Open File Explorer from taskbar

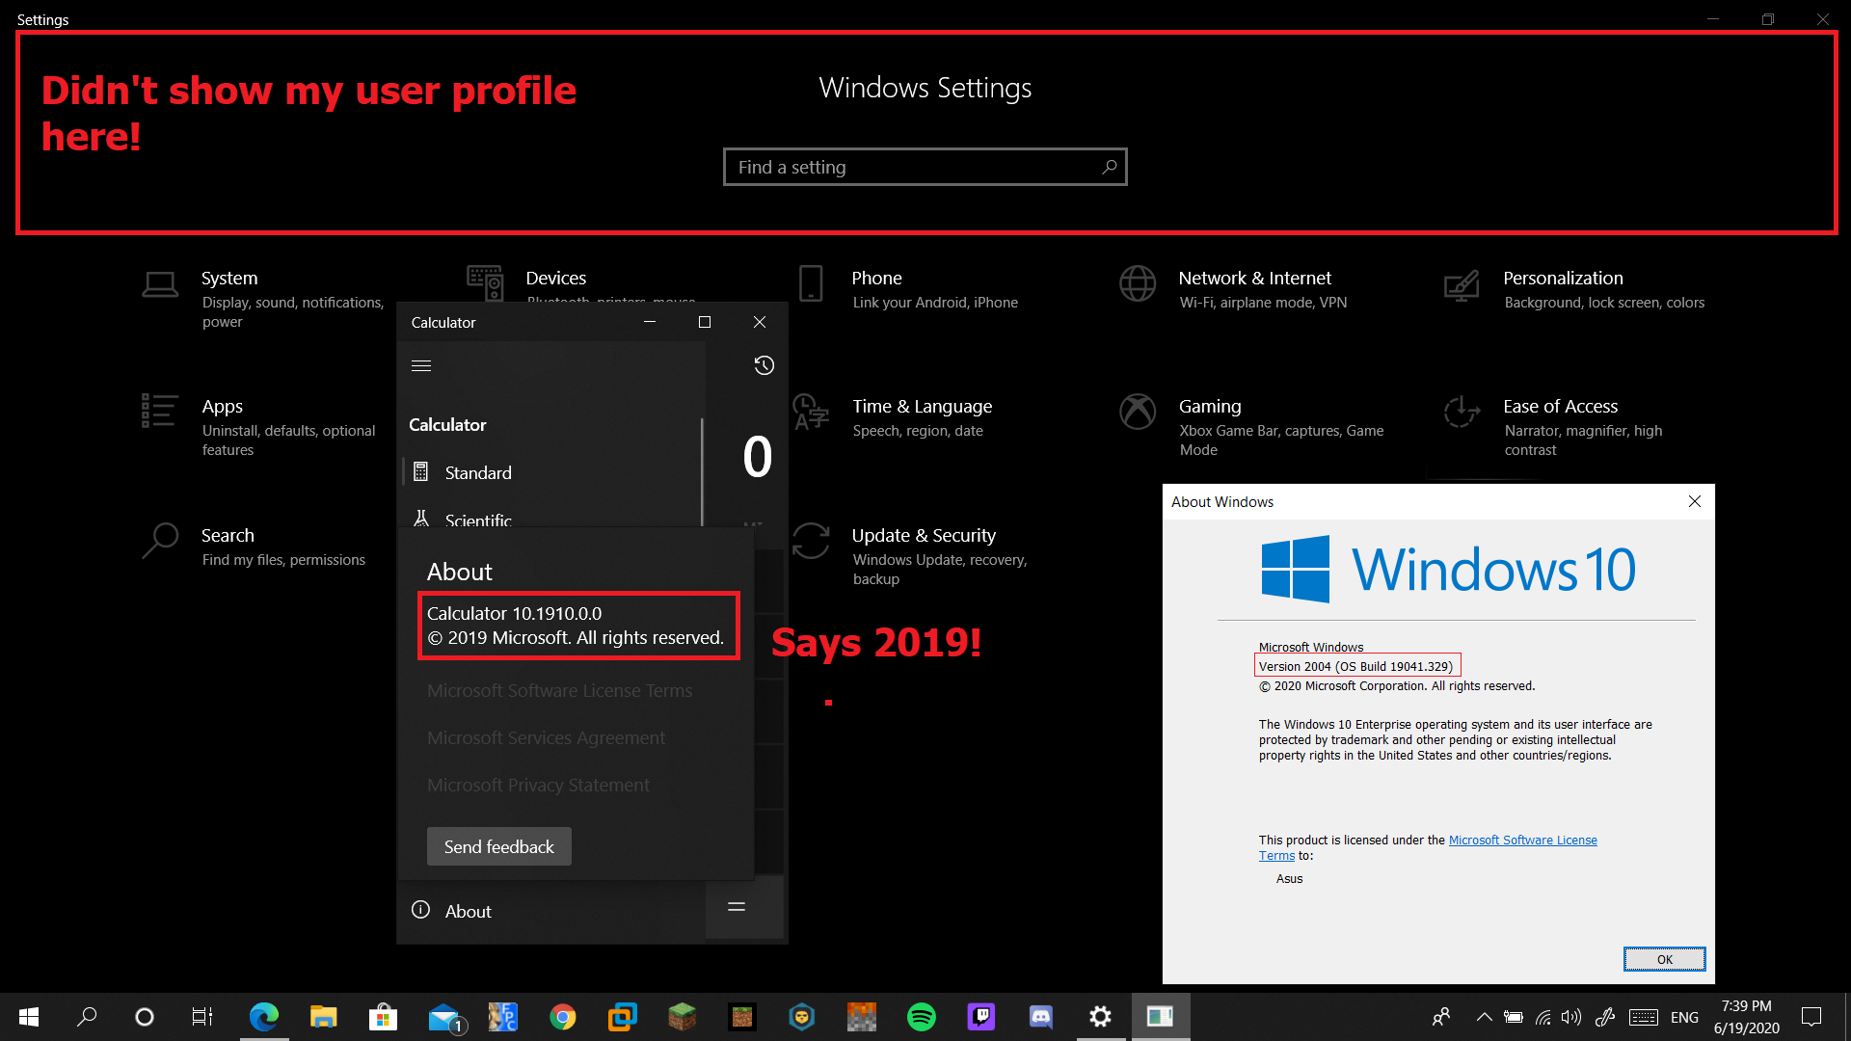tap(323, 1017)
